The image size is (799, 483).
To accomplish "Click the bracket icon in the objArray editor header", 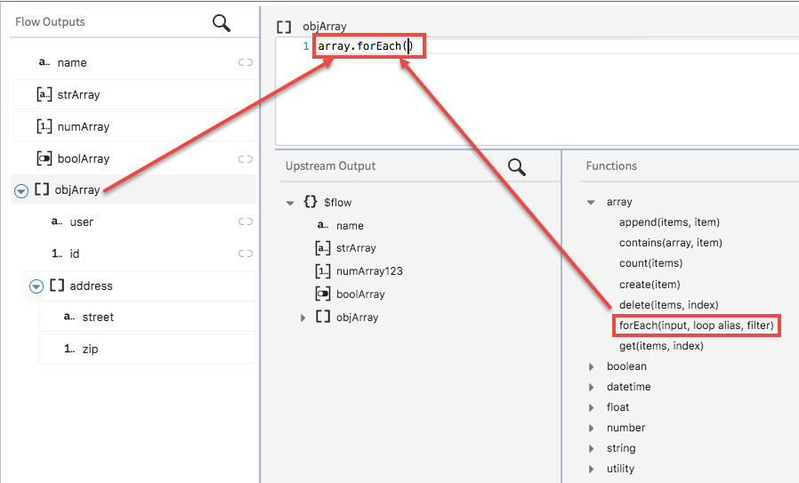I will 284,27.
